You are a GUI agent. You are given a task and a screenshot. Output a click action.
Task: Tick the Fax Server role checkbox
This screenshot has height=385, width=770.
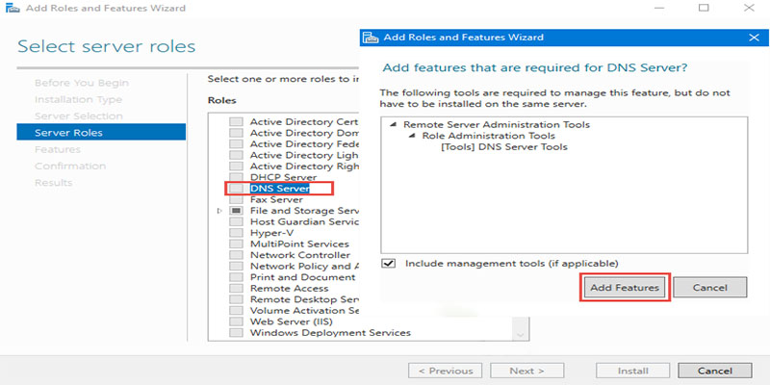(x=236, y=199)
